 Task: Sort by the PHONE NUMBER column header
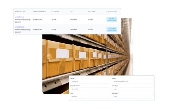point(40,11)
